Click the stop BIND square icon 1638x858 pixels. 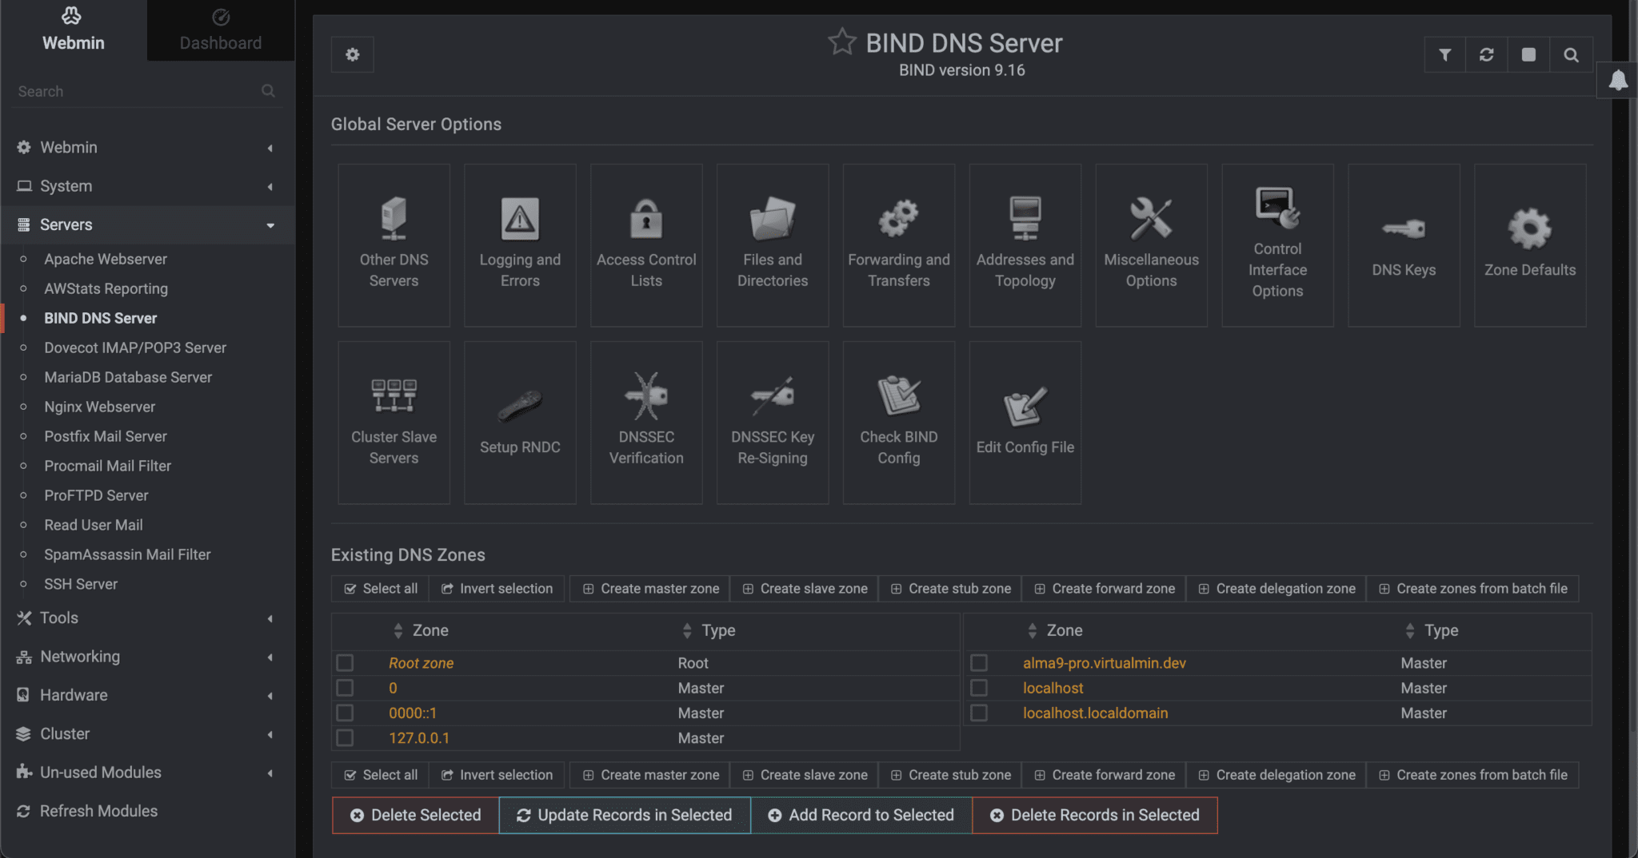tap(1528, 54)
